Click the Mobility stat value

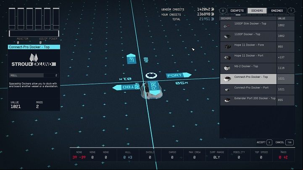239,157
